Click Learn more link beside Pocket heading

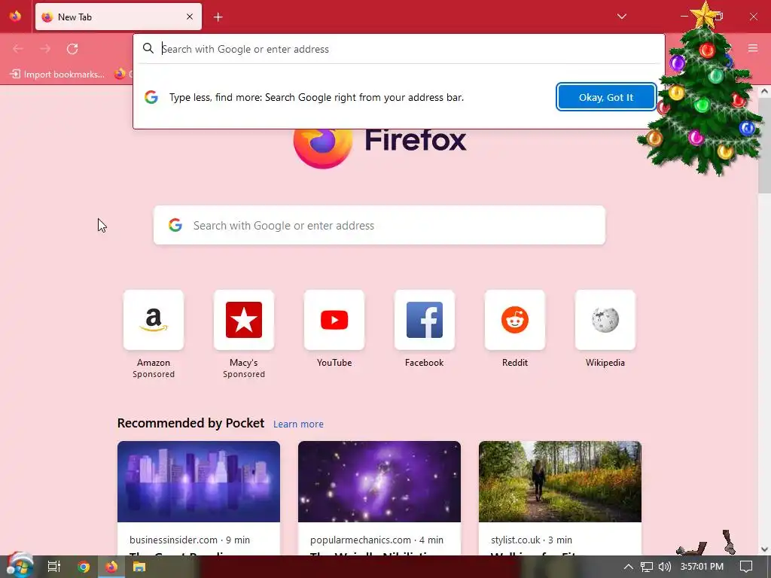tap(298, 424)
